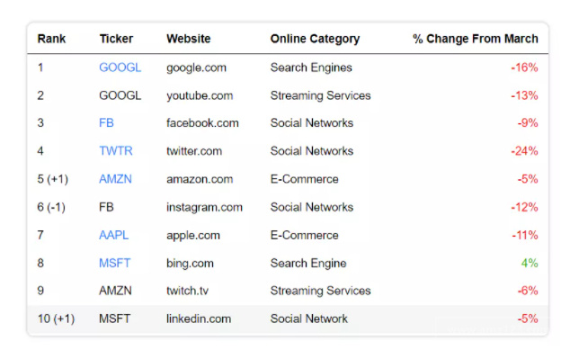Click the twitch.tv website cell
The width and height of the screenshot is (579, 359).
[188, 291]
